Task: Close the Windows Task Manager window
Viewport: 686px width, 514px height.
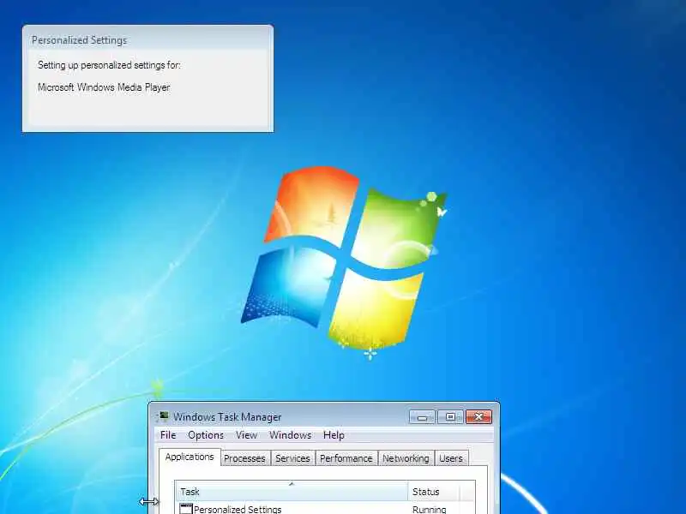Action: pos(478,417)
